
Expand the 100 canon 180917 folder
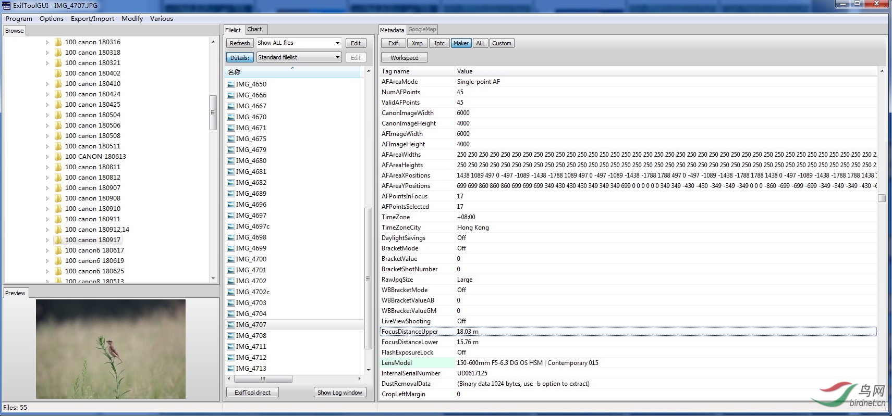47,240
